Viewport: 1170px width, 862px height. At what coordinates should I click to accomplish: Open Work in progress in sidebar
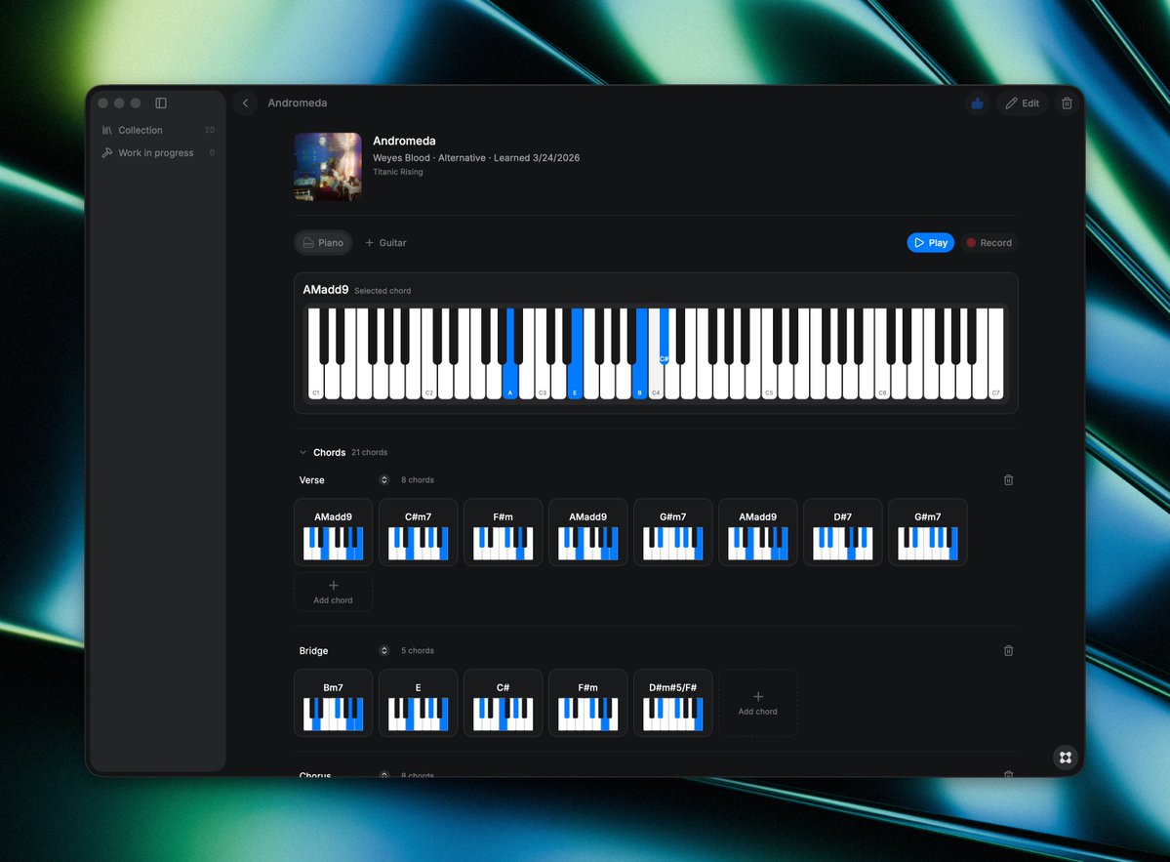(x=157, y=153)
